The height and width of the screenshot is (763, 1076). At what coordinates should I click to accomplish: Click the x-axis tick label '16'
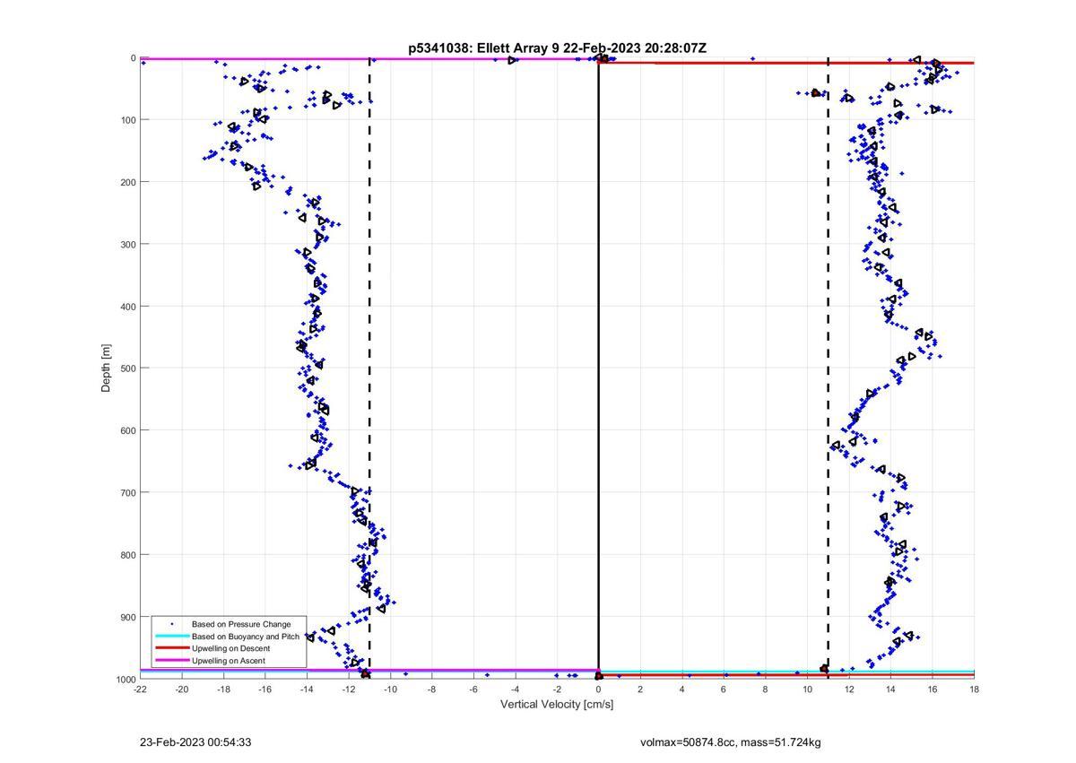pos(933,689)
